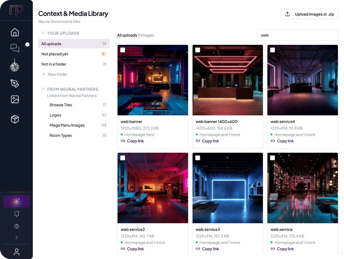Click Homepage hero placement on web banner
Viewport: 344px width, 259px height.
(139, 135)
